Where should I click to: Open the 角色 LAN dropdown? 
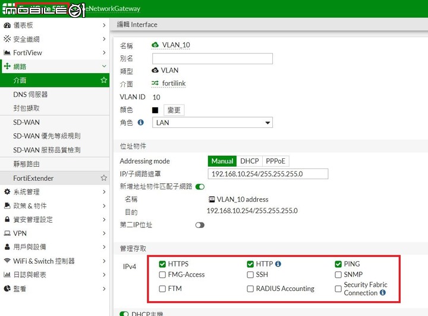coord(212,123)
